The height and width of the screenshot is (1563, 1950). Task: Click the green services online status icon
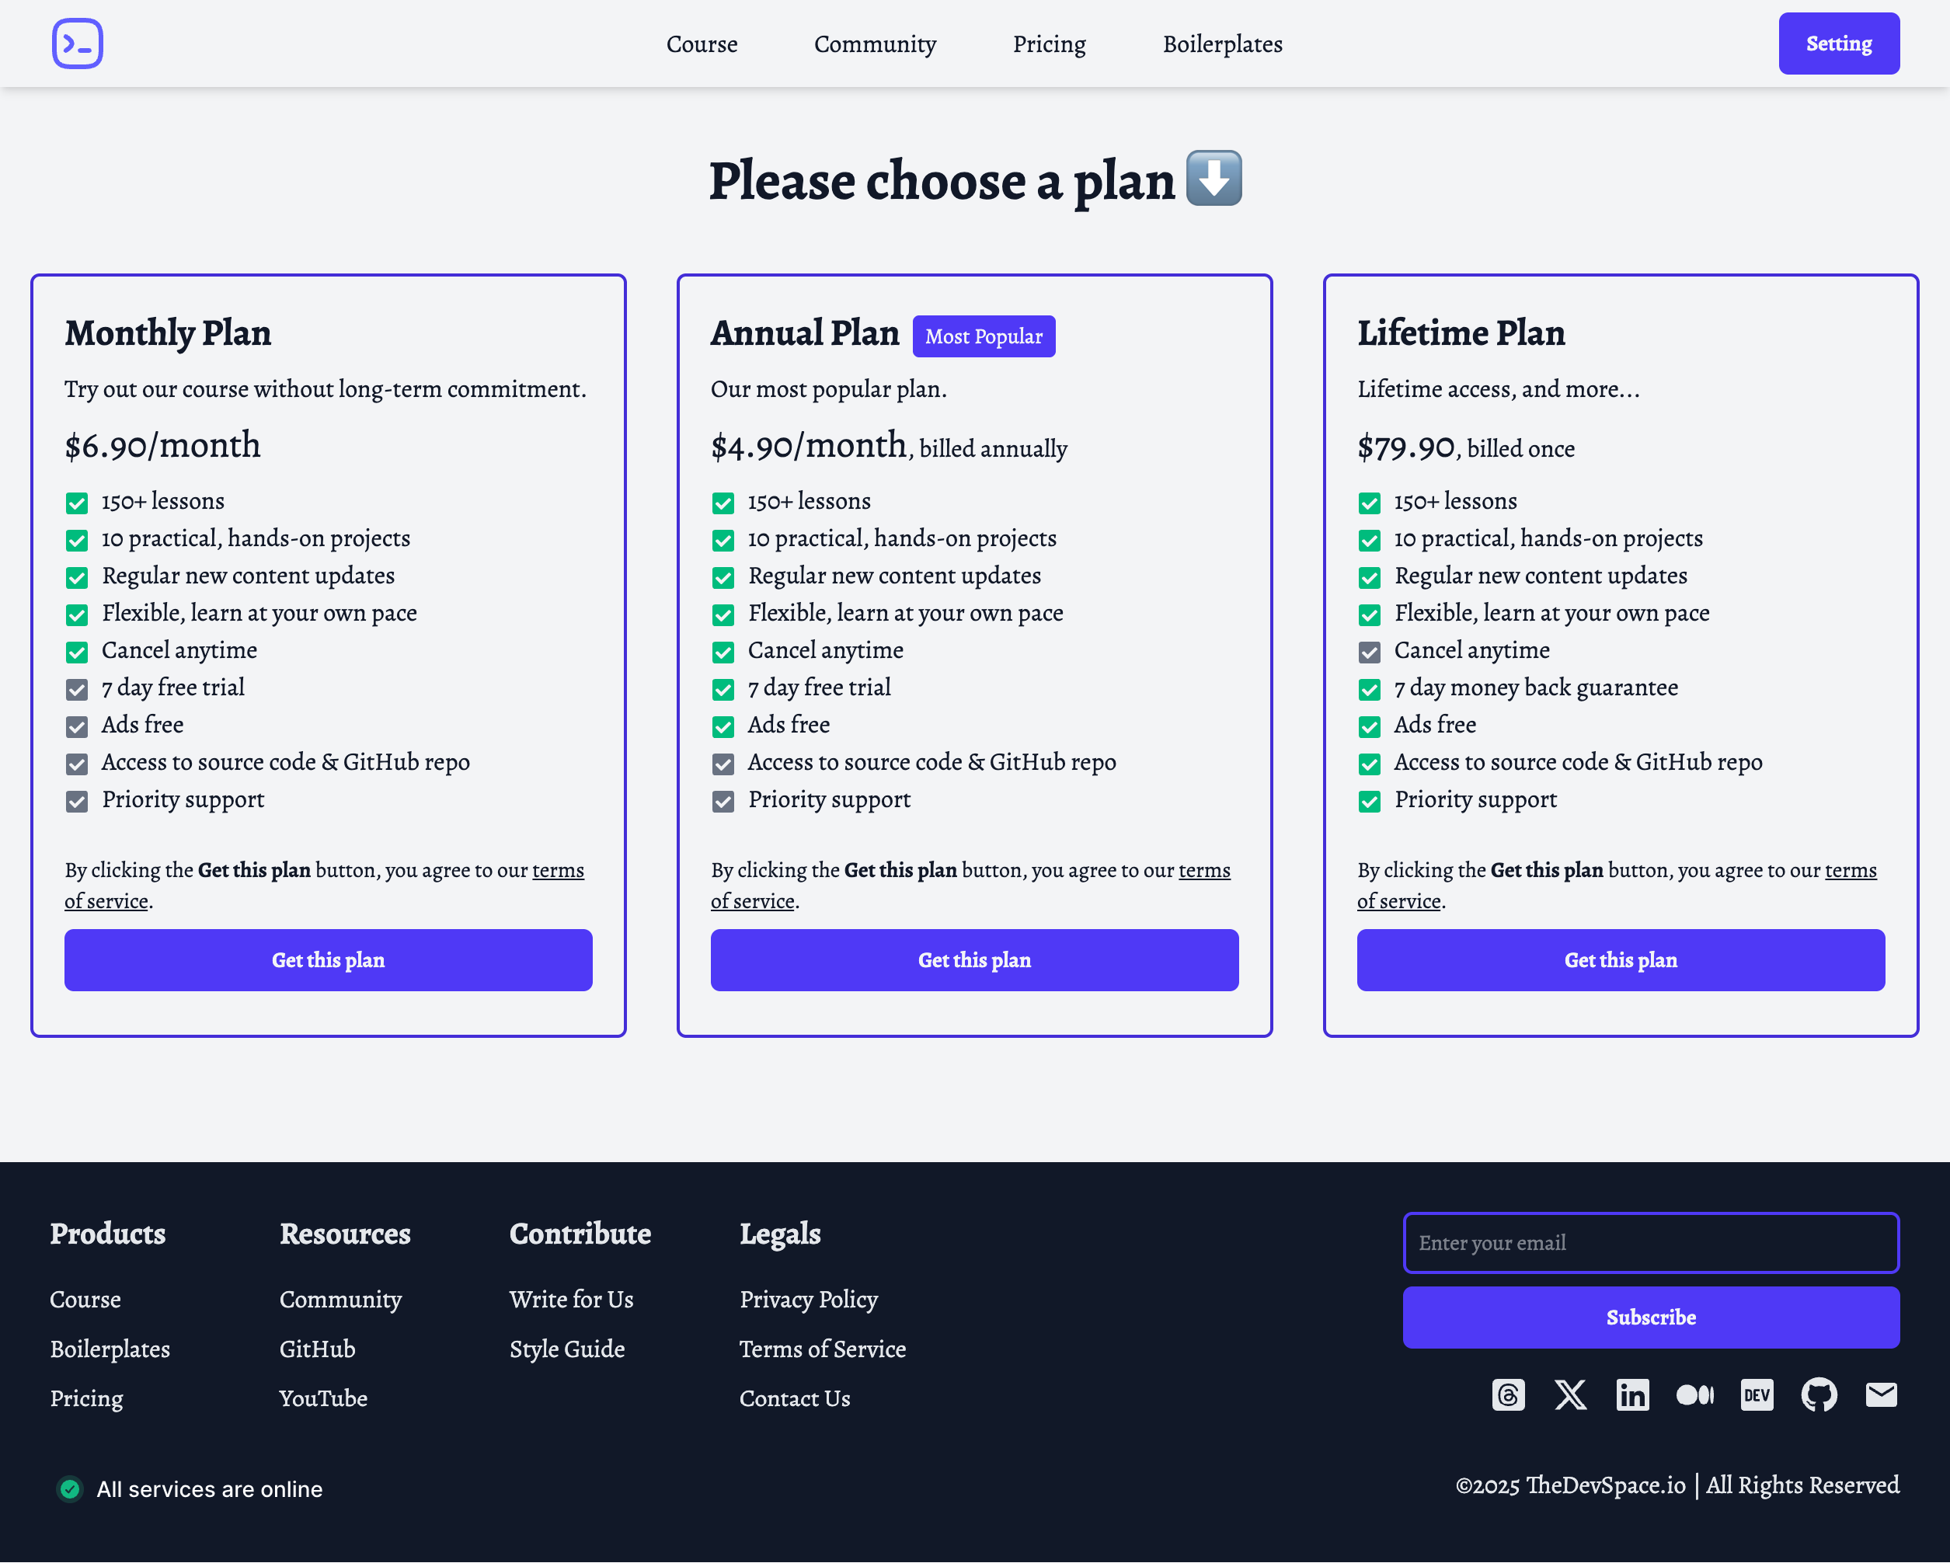(70, 1489)
